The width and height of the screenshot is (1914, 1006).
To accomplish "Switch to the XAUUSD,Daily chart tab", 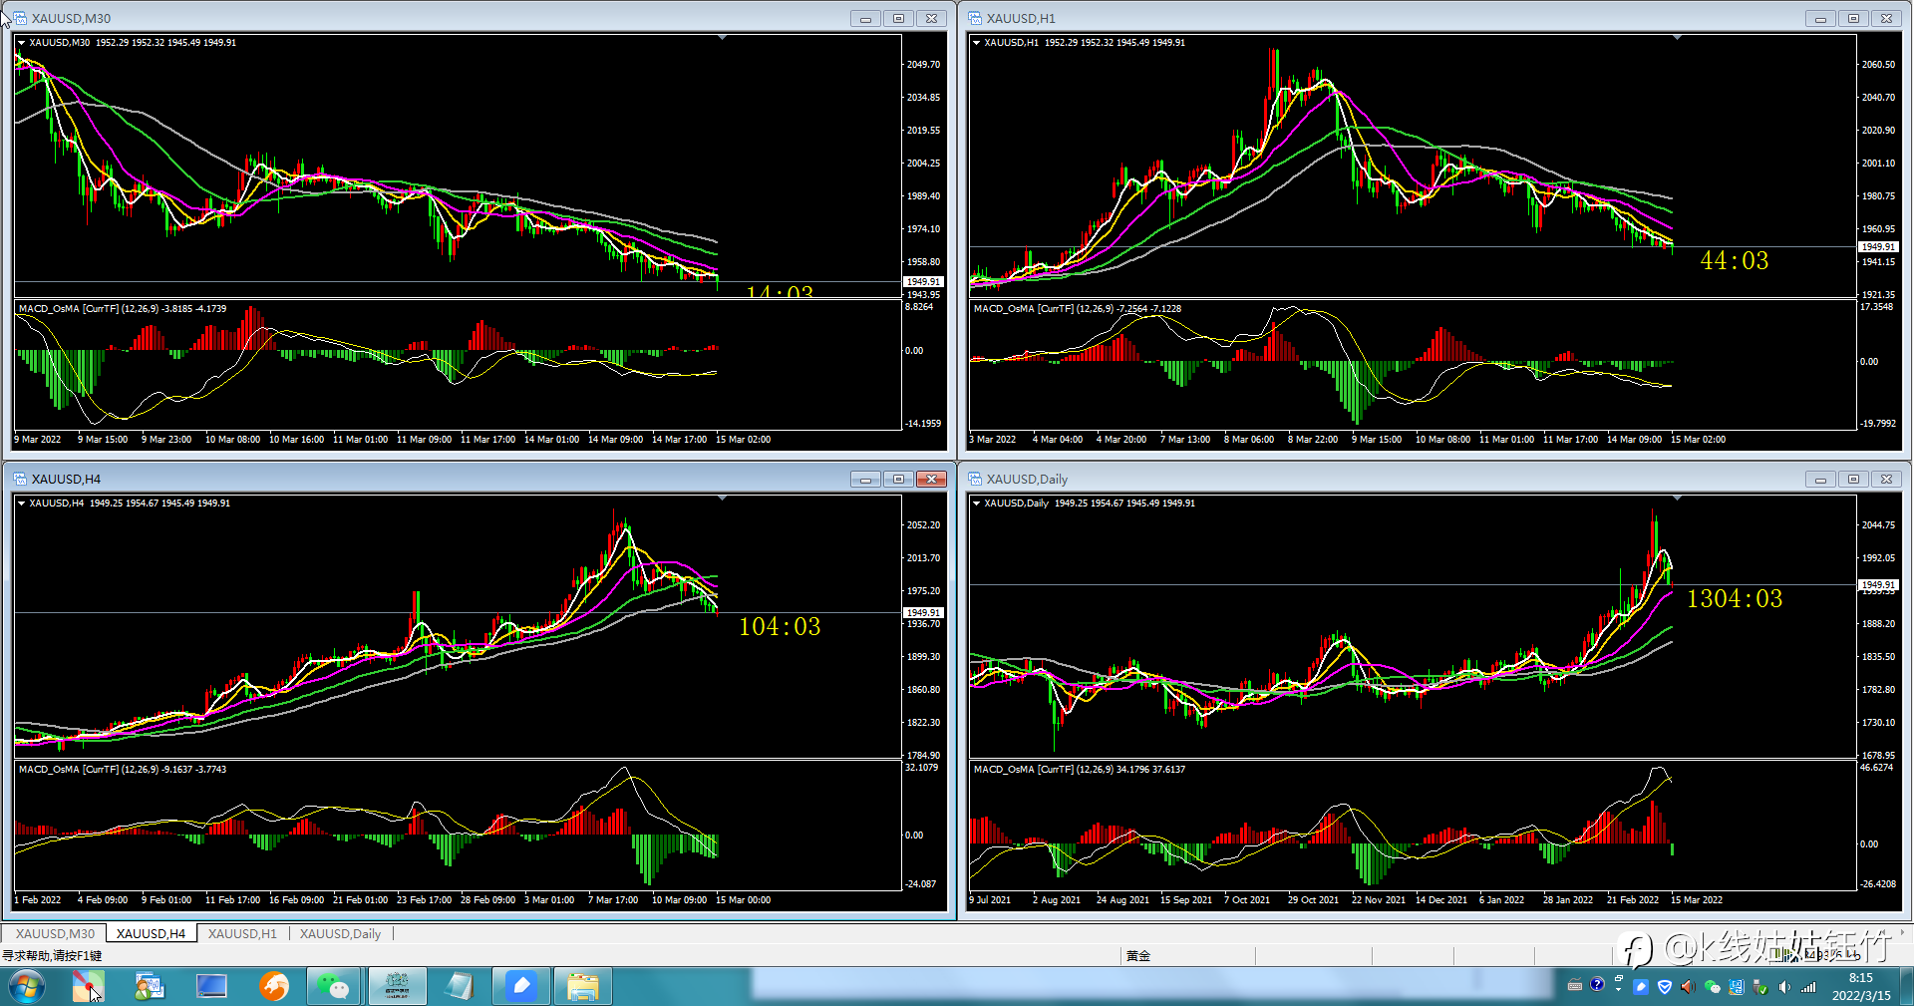I will coord(340,933).
